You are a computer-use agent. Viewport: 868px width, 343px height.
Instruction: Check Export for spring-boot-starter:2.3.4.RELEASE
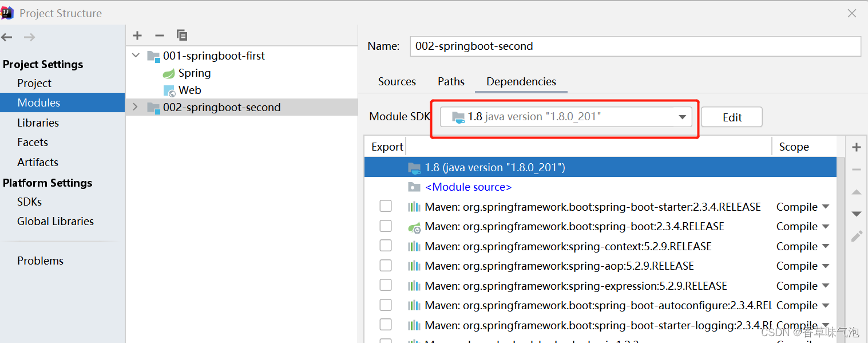pos(386,206)
